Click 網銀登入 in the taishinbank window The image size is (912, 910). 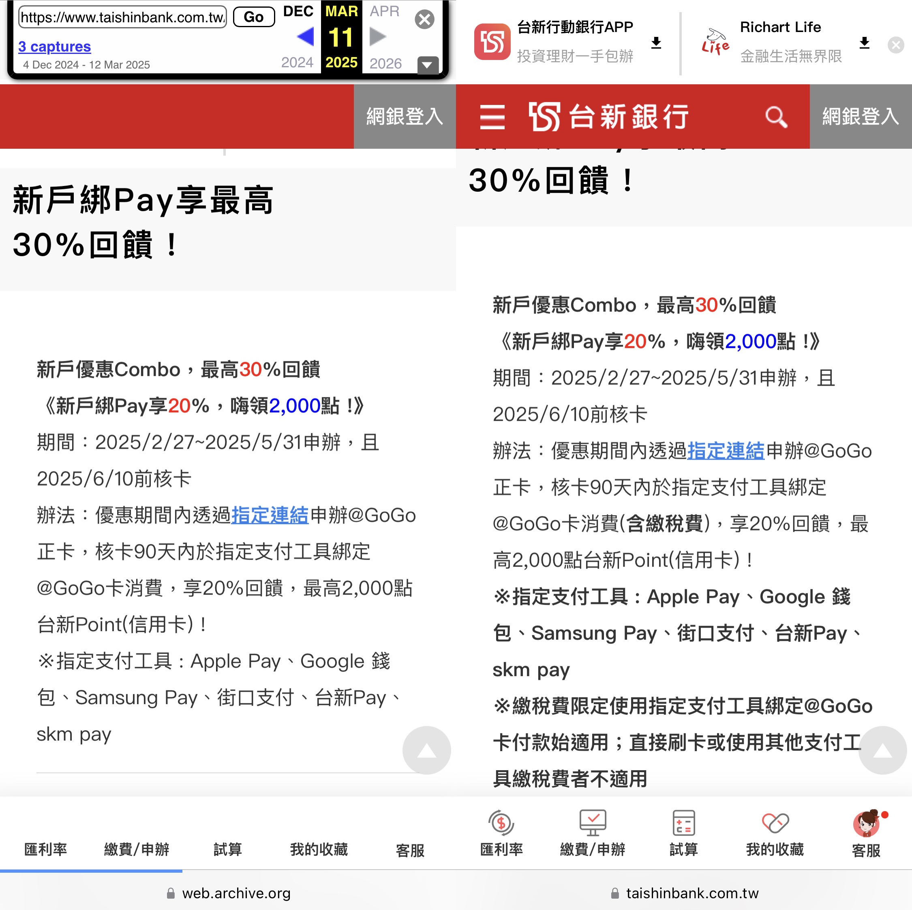(x=861, y=116)
